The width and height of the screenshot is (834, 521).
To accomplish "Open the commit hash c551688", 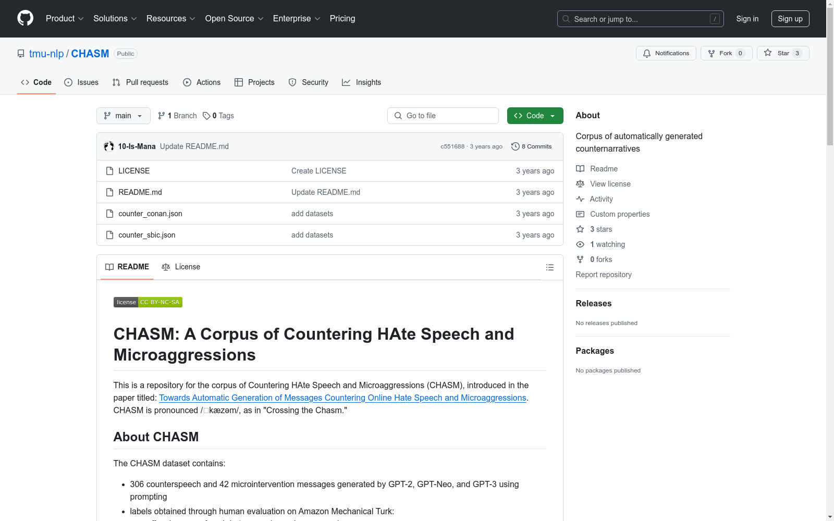I will pos(452,146).
